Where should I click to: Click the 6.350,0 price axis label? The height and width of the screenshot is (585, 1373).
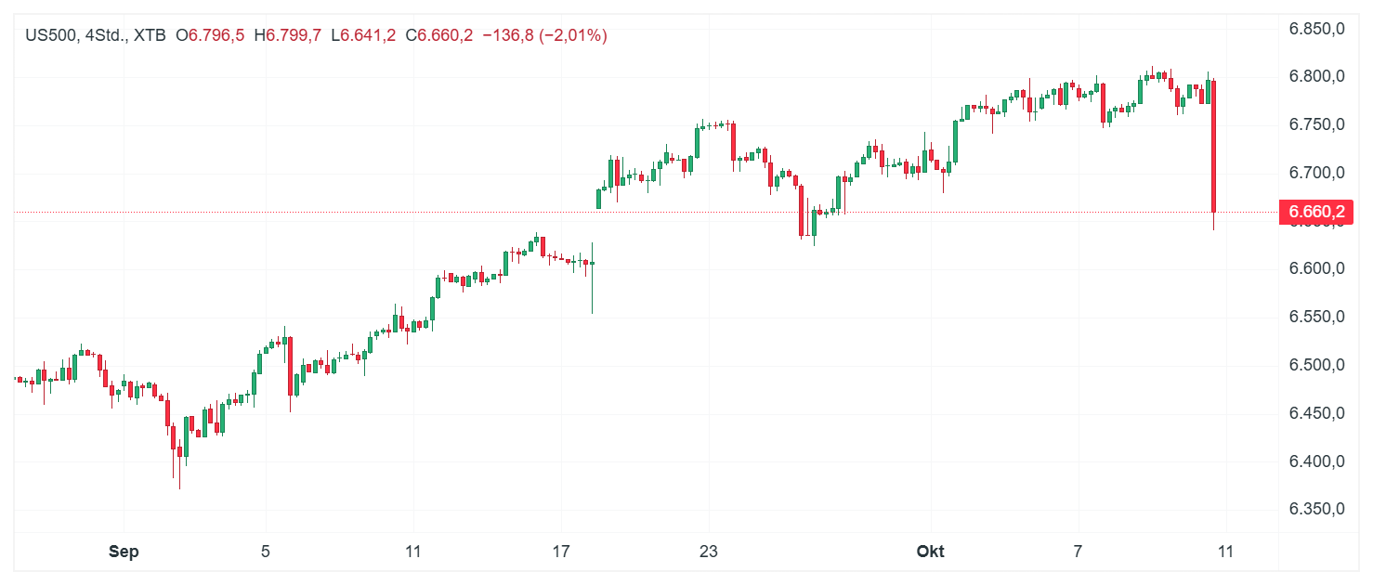[1316, 509]
